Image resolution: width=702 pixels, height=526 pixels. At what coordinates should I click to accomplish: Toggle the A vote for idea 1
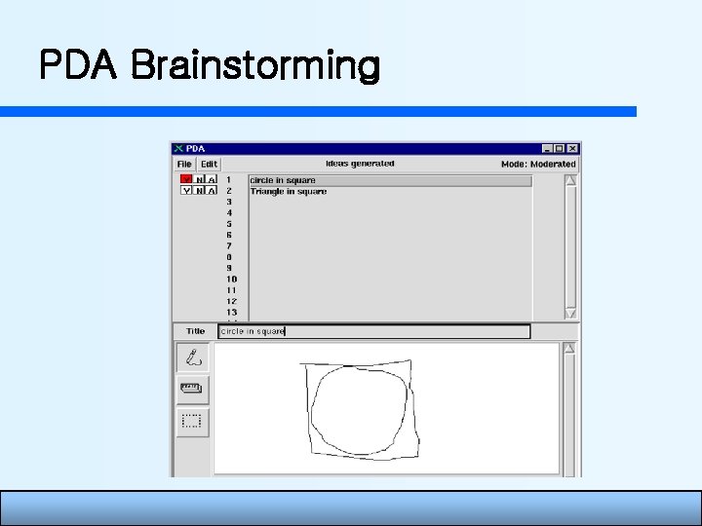pyautogui.click(x=212, y=179)
